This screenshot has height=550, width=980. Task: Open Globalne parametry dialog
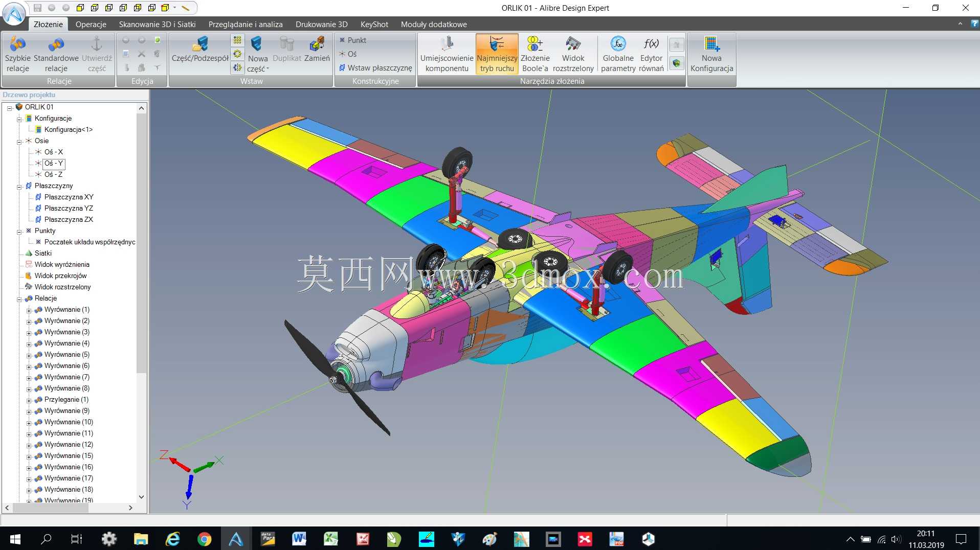click(x=618, y=54)
